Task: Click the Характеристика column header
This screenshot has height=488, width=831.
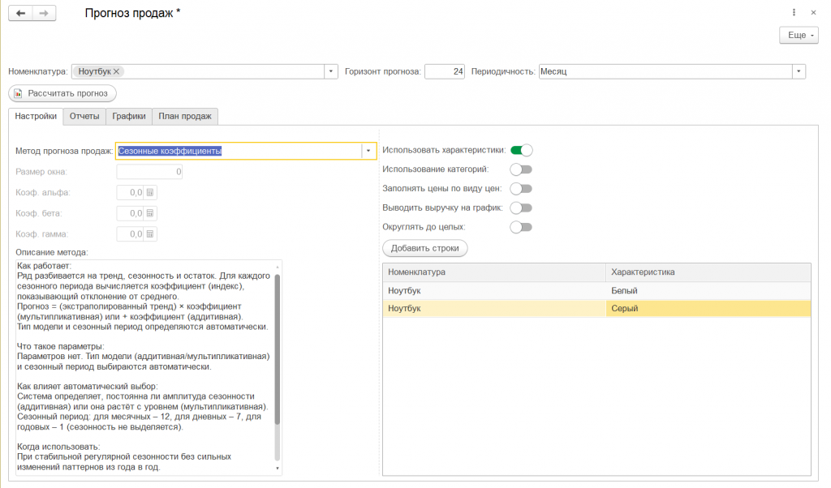Action: 708,272
